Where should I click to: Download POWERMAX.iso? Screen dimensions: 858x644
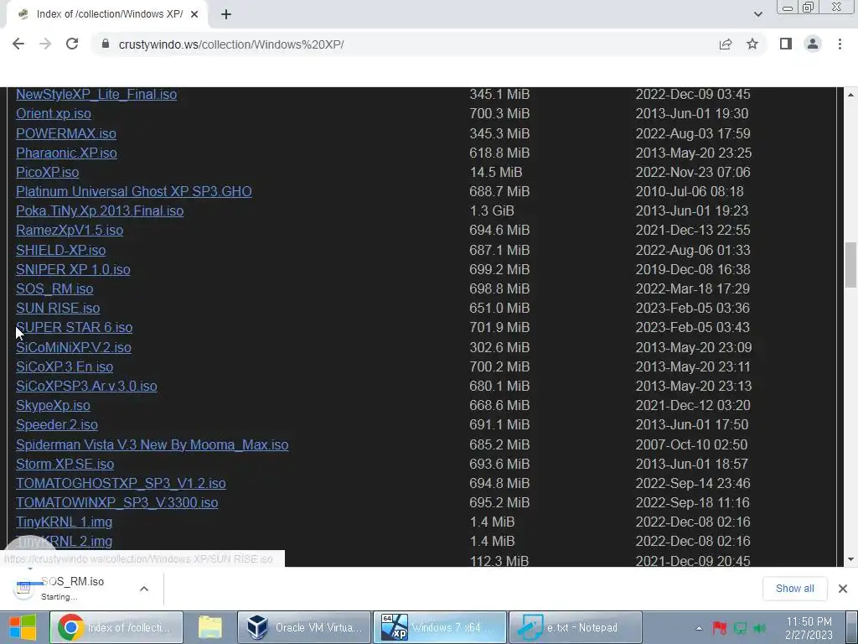click(x=66, y=133)
